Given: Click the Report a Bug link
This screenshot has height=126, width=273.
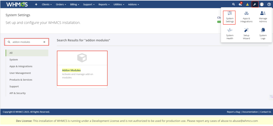Looking at the screenshot, I should click(x=233, y=112).
